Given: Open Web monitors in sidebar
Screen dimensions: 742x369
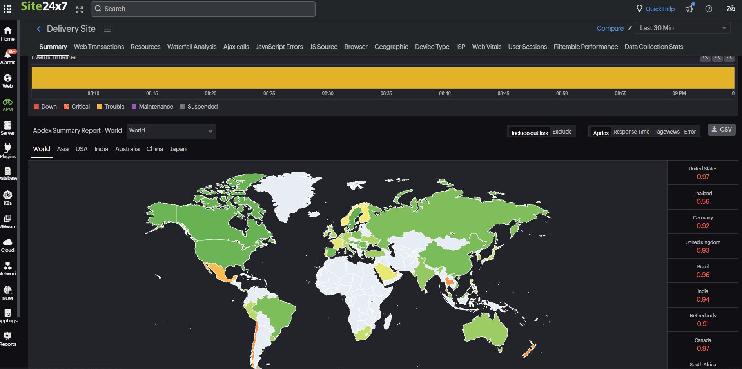Looking at the screenshot, I should (7, 81).
